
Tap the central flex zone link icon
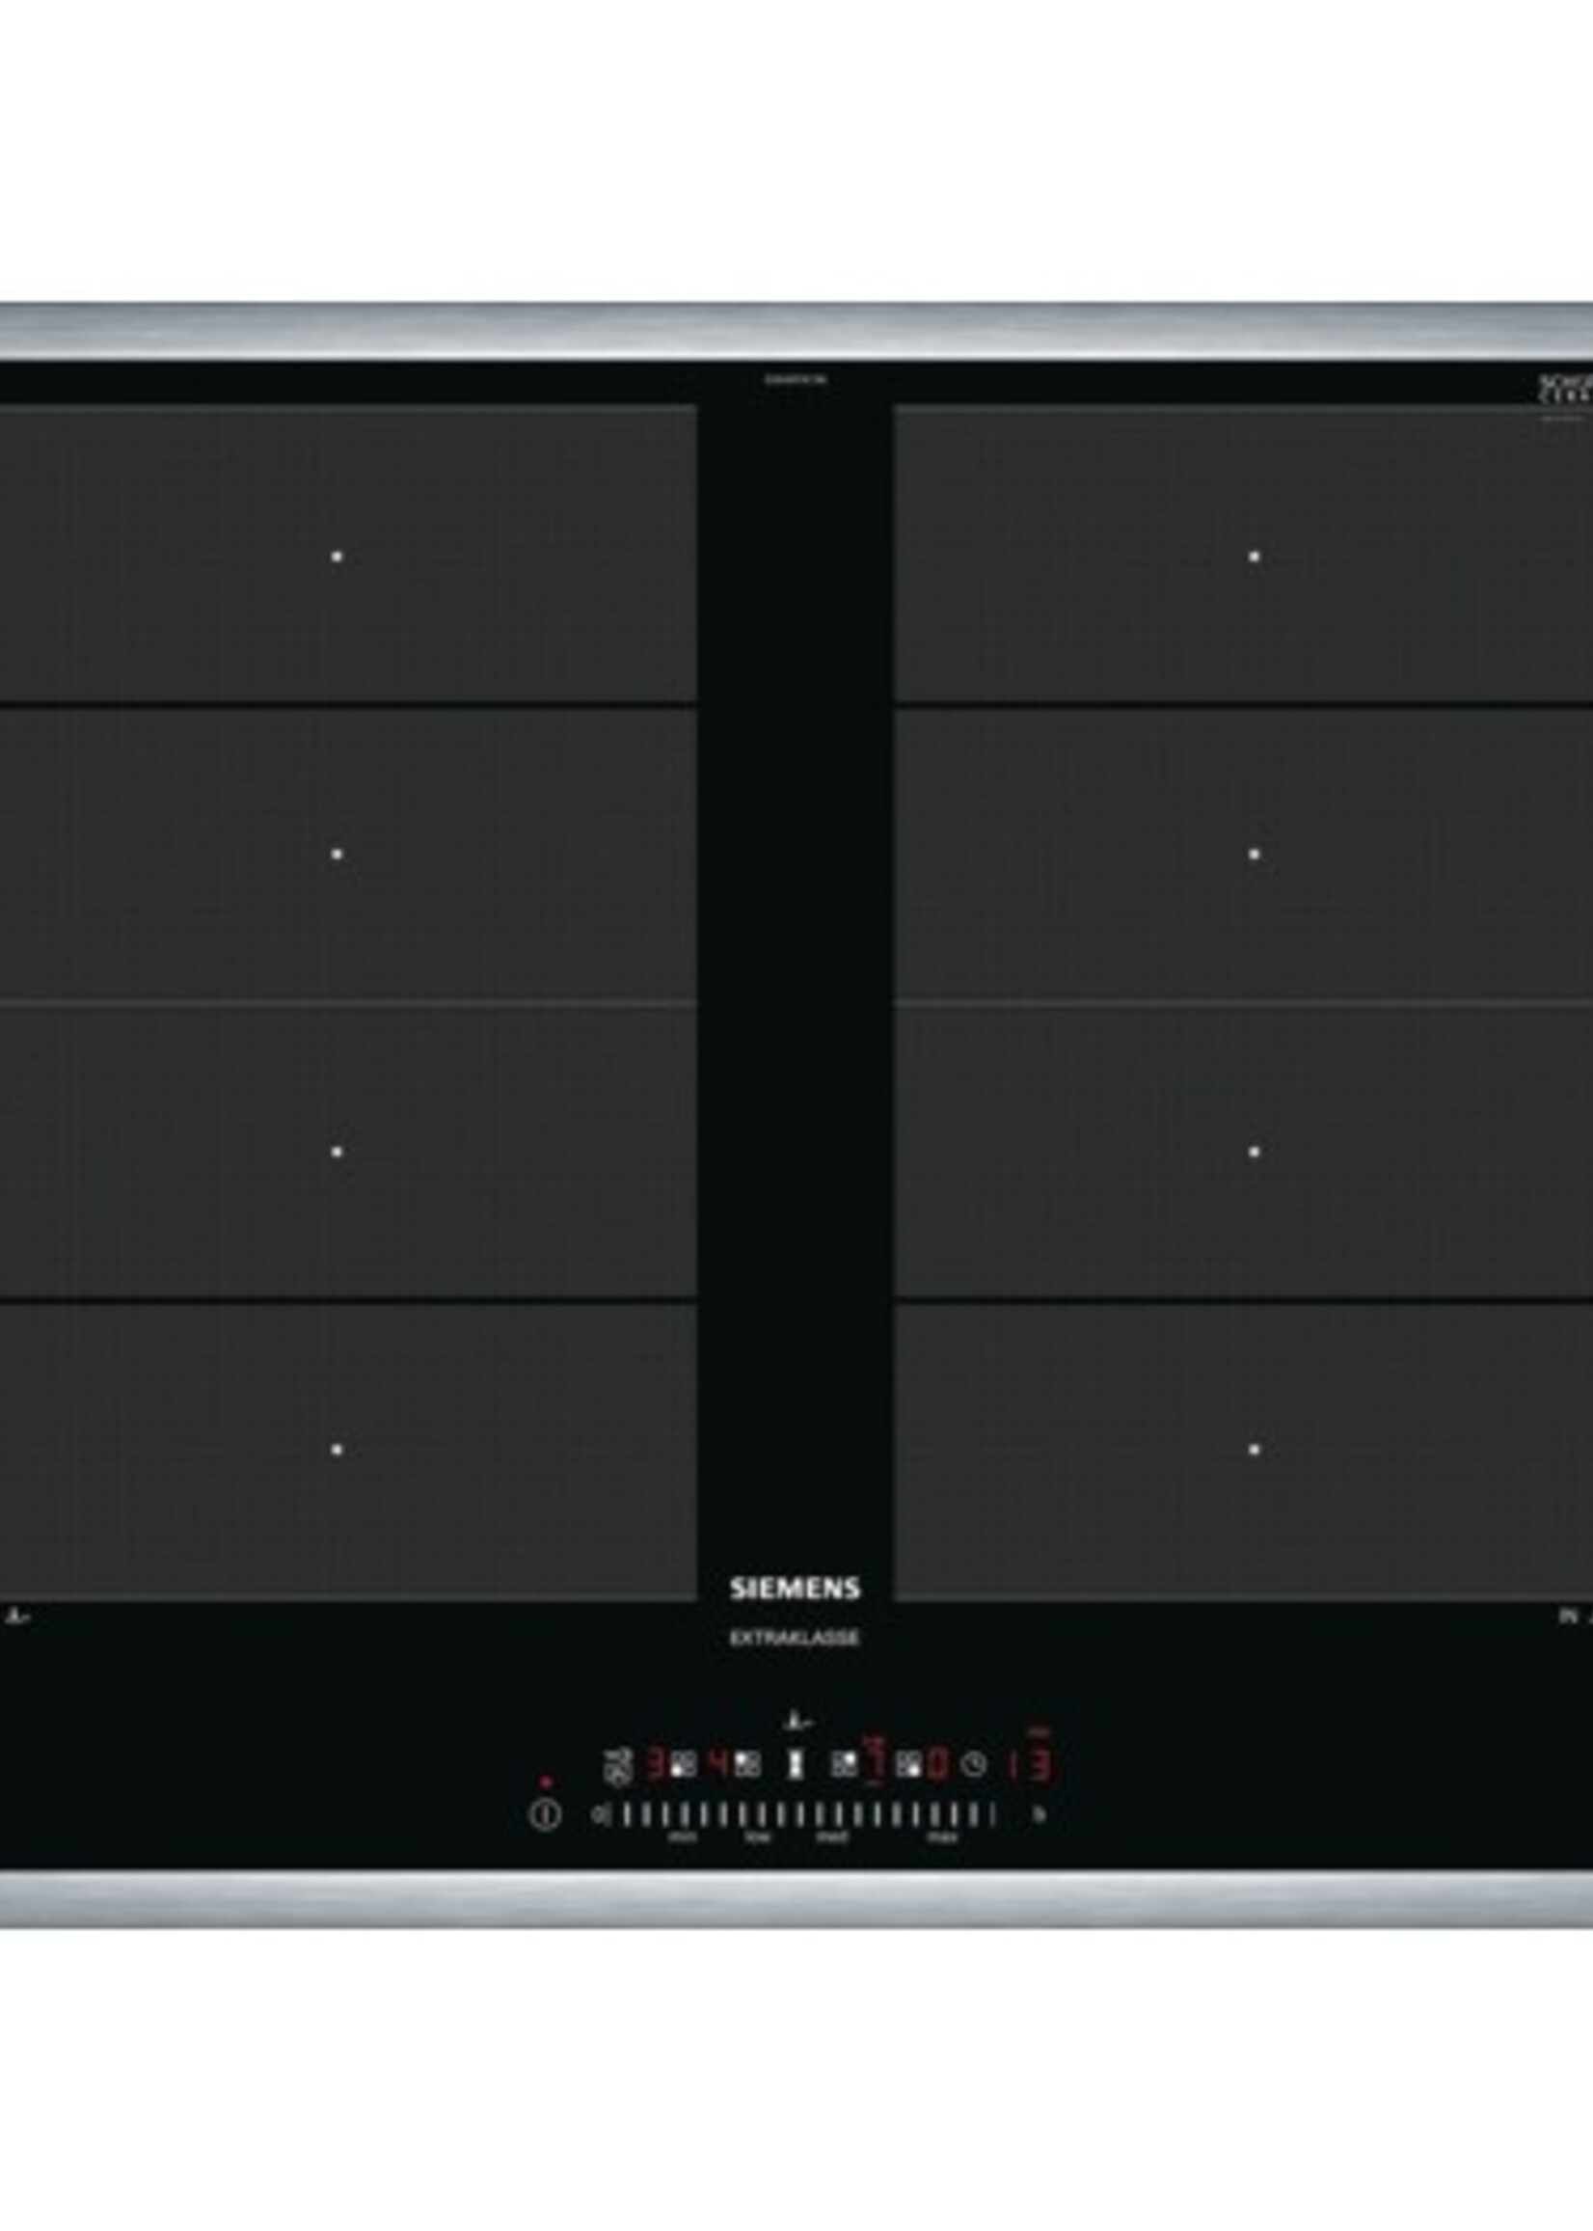click(797, 1764)
